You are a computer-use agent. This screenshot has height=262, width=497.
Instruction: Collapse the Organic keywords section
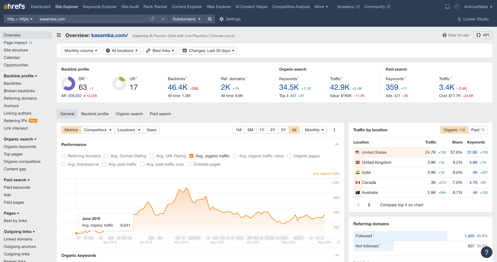point(337,255)
